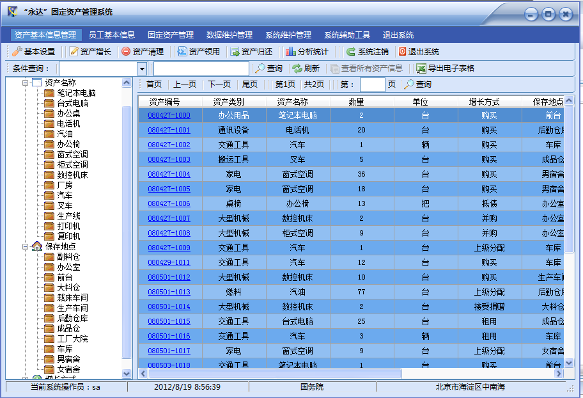Click the 刷新 refresh icon
This screenshot has width=583, height=398.
click(297, 68)
